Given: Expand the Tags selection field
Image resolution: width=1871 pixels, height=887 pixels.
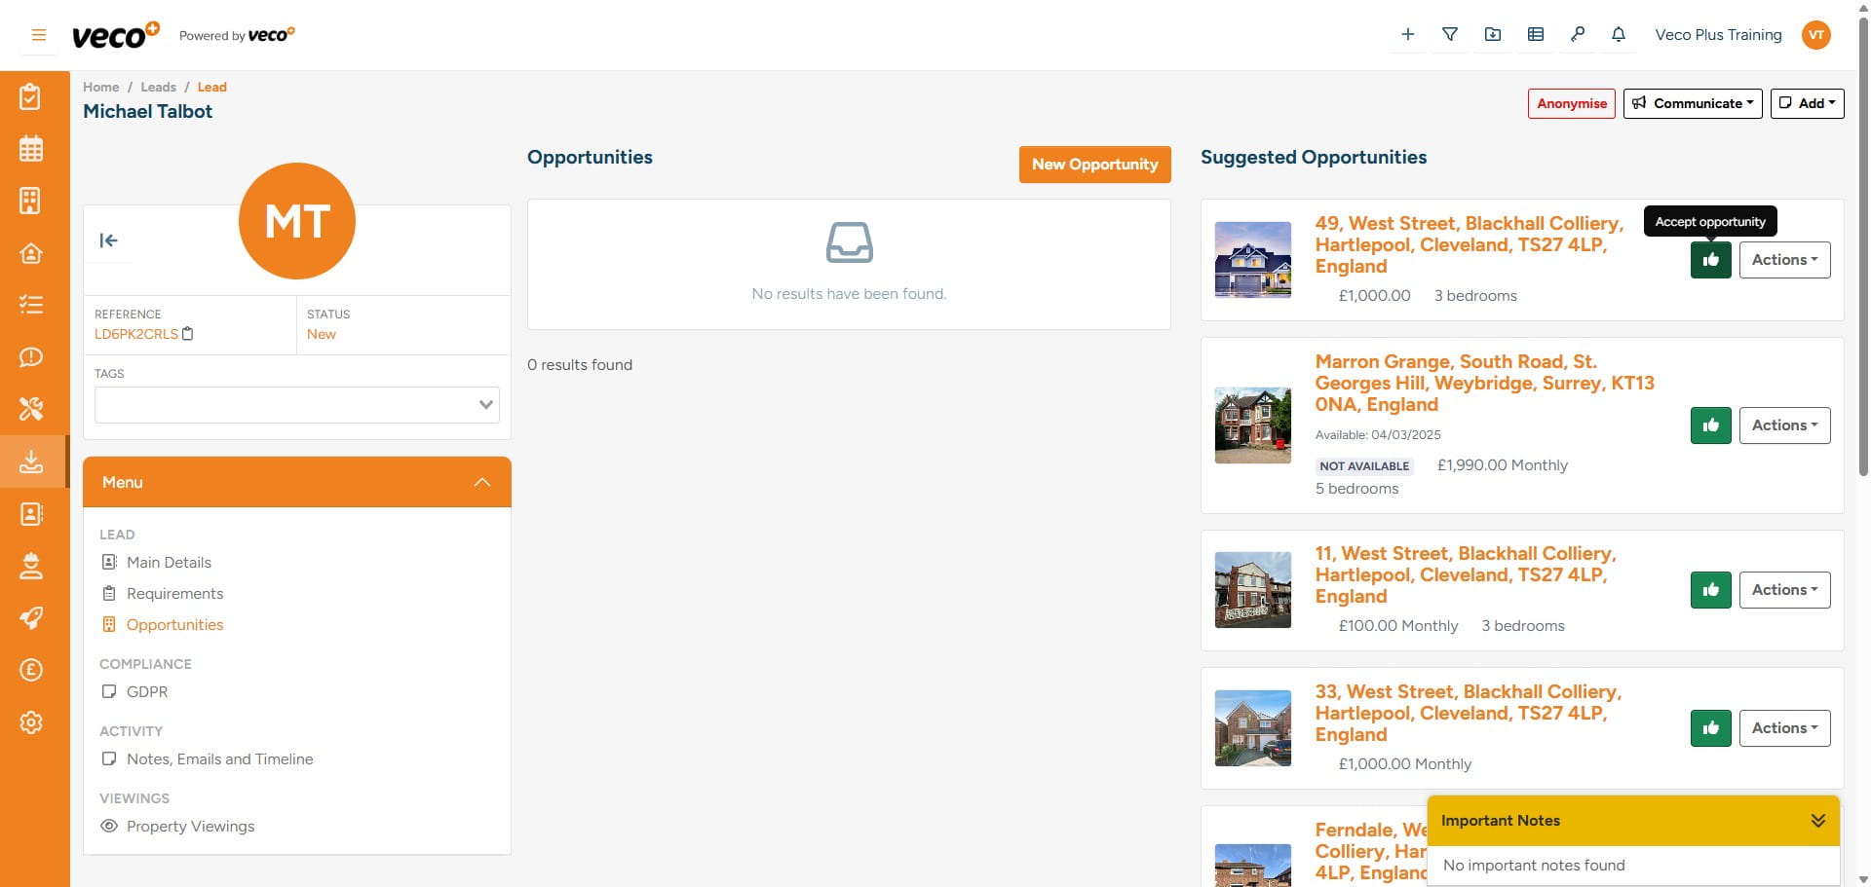Looking at the screenshot, I should point(484,404).
